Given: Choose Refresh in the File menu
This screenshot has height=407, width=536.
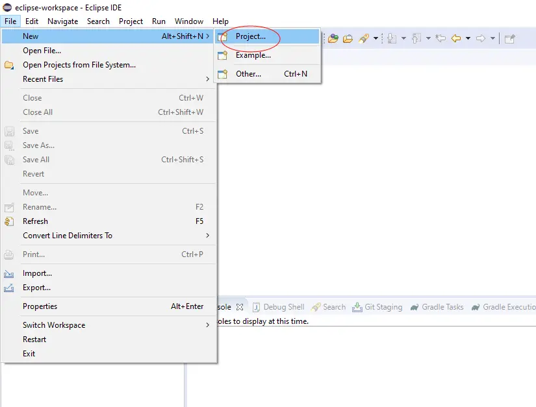Looking at the screenshot, I should pyautogui.click(x=109, y=221).
